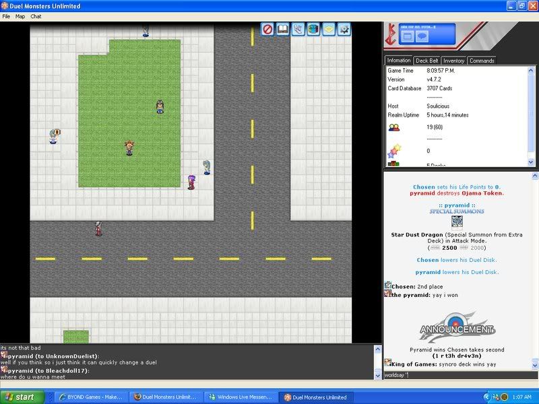Click the screen icon in blue panel

[407, 36]
